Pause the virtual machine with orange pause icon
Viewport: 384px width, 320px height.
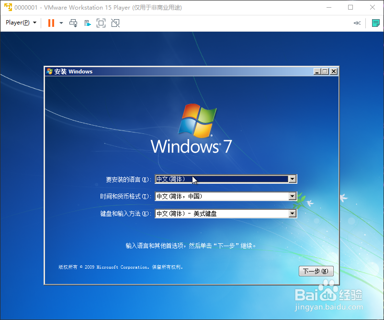(x=51, y=23)
